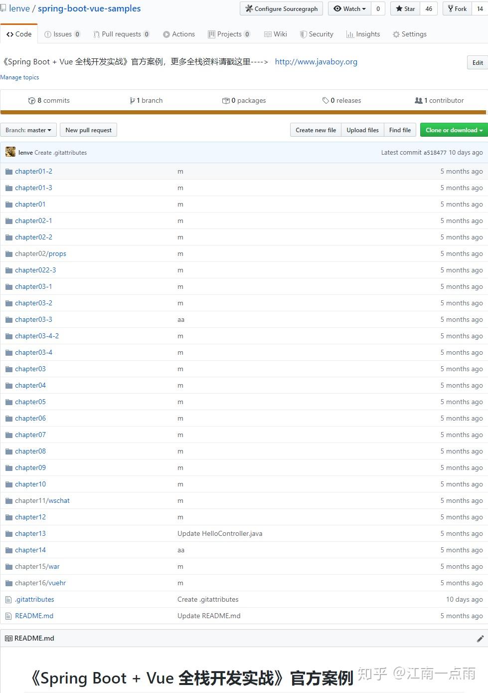Click the pencil icon to edit README.md
This screenshot has width=488, height=693.
(x=480, y=638)
